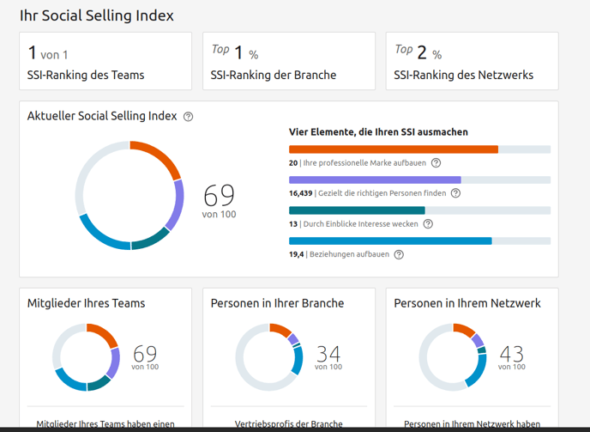Screen dimensions: 590x432
Task: Click the main SSI donut chart
Action: [129, 195]
